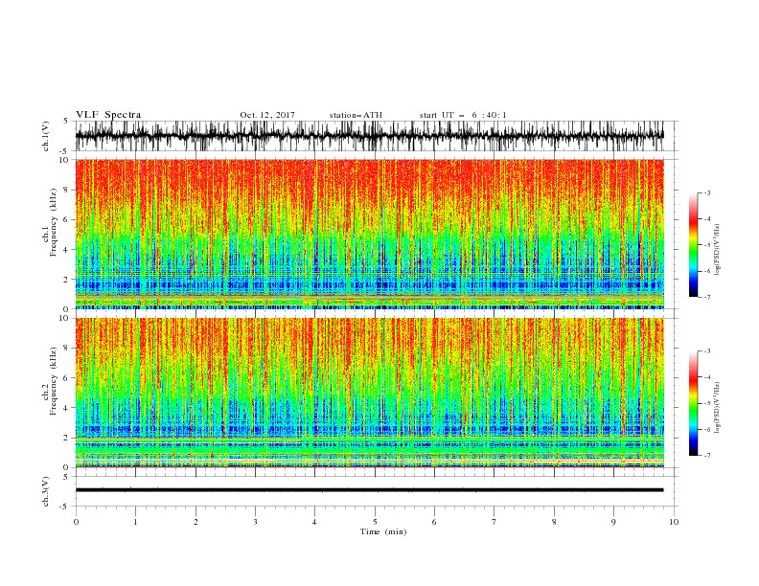Click the ch.1 frequency axis "8" tick label
759x586 pixels.
coord(66,190)
